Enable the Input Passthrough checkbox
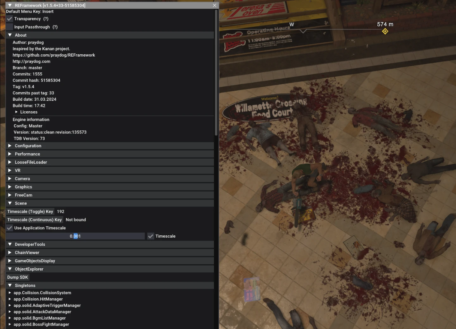Image resolution: width=456 pixels, height=329 pixels. 9,27
